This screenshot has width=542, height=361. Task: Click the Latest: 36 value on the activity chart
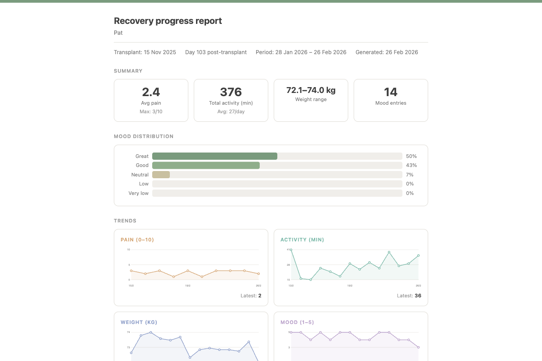409,296
